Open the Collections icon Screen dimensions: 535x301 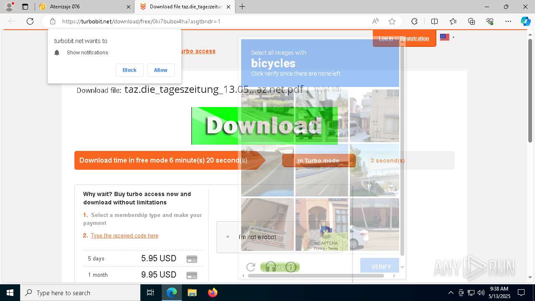[471, 21]
